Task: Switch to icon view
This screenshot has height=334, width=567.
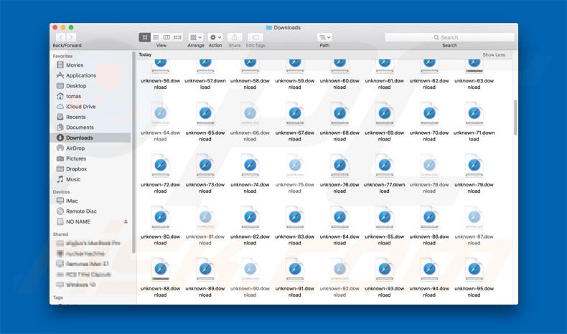Action: [x=145, y=37]
